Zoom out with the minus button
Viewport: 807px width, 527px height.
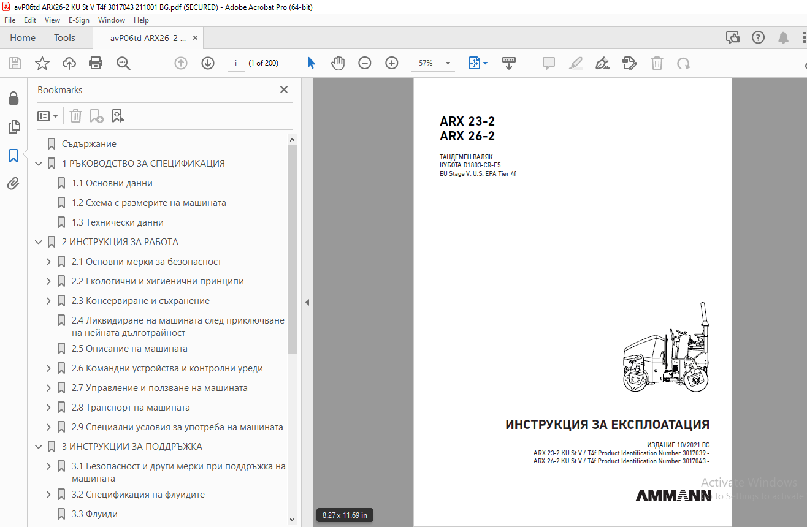pos(365,63)
